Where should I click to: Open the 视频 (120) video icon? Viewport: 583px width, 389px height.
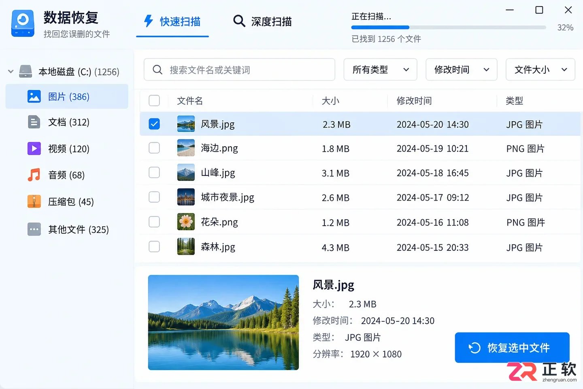[34, 149]
